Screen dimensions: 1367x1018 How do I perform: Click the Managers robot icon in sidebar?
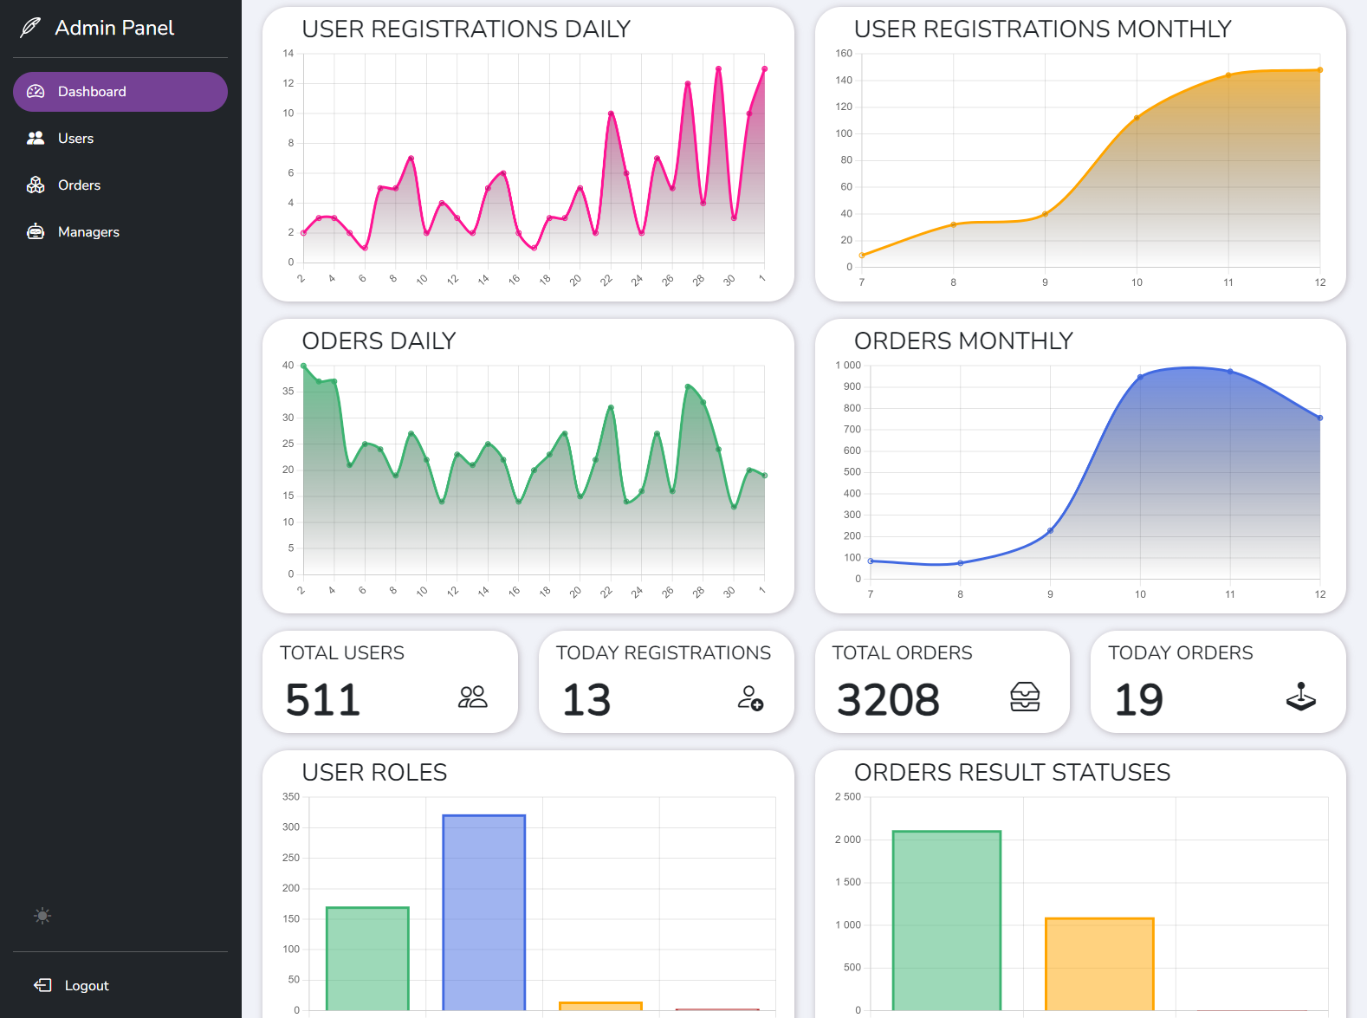(x=36, y=231)
